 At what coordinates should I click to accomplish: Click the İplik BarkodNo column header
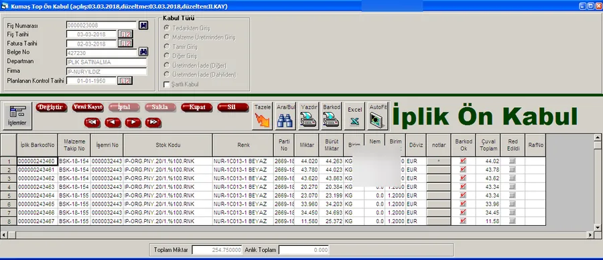[38, 145]
